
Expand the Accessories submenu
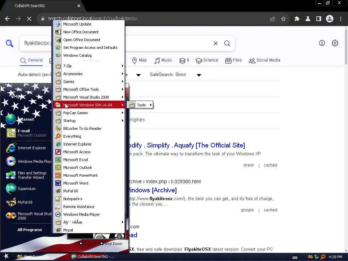89,74
